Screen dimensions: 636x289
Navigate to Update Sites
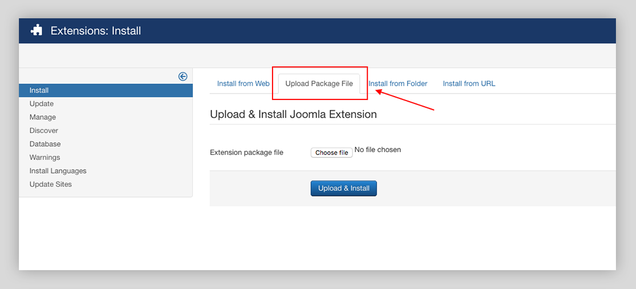50,184
